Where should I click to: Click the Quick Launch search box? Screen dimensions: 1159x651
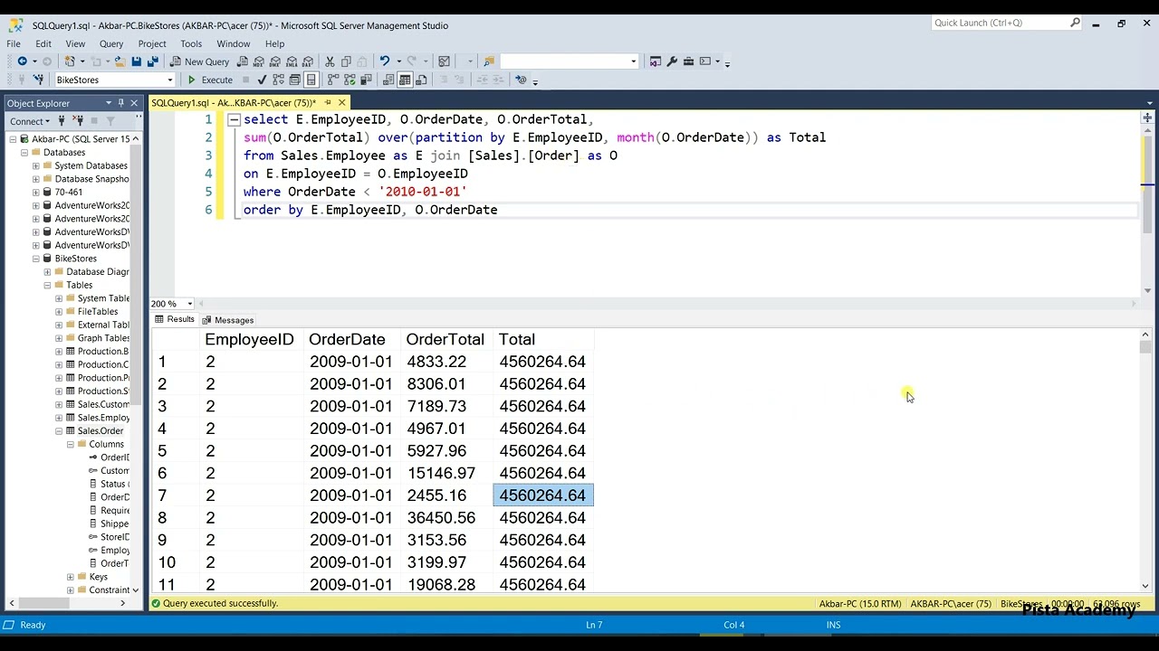pos(1001,23)
